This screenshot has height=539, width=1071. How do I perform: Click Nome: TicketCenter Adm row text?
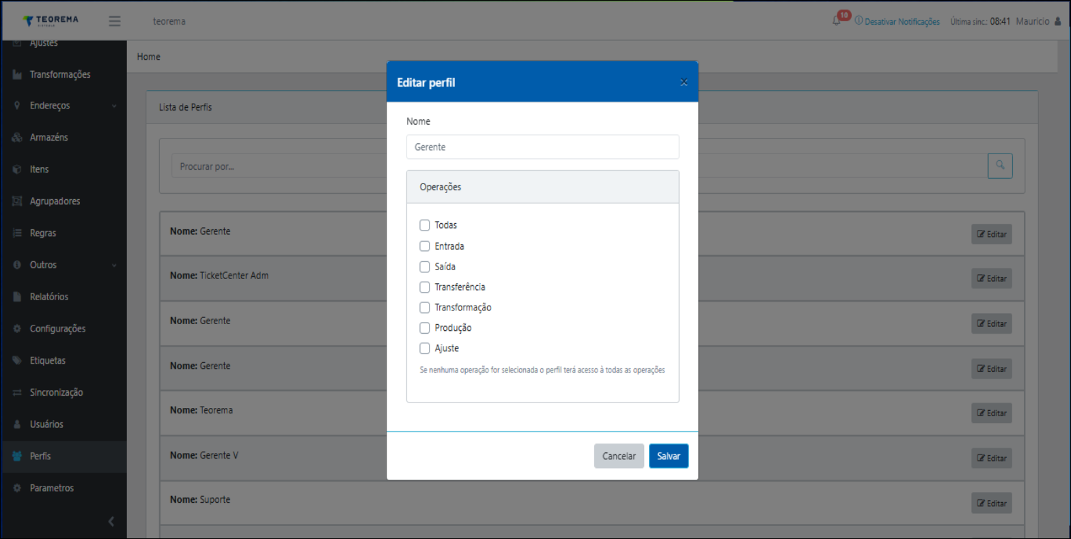(219, 276)
